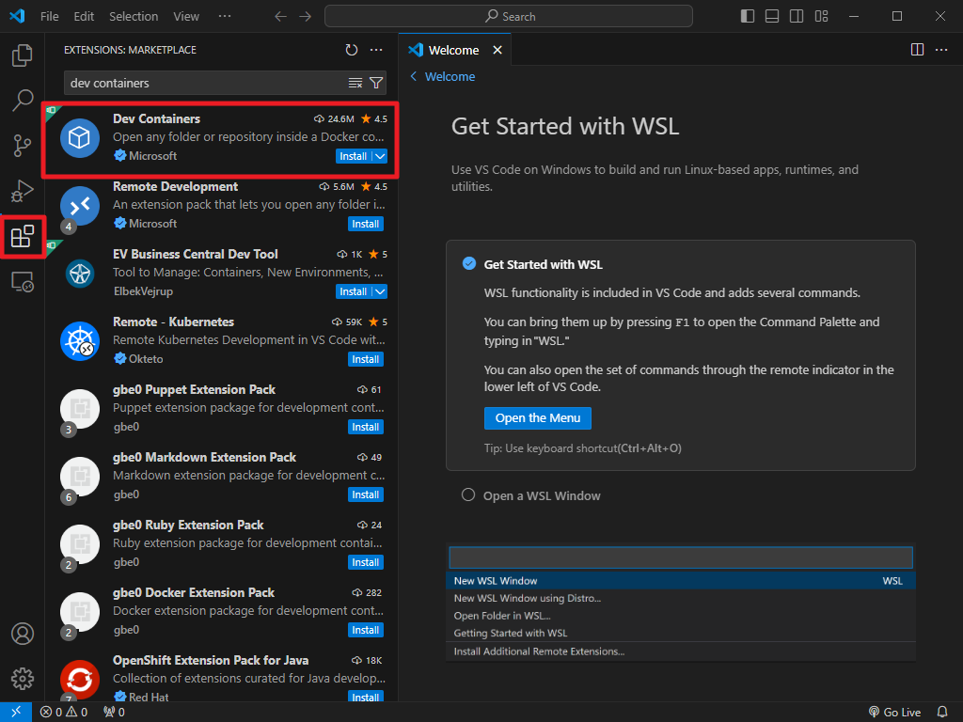This screenshot has width=963, height=722.
Task: Open editor more actions menu
Action: click(x=940, y=50)
